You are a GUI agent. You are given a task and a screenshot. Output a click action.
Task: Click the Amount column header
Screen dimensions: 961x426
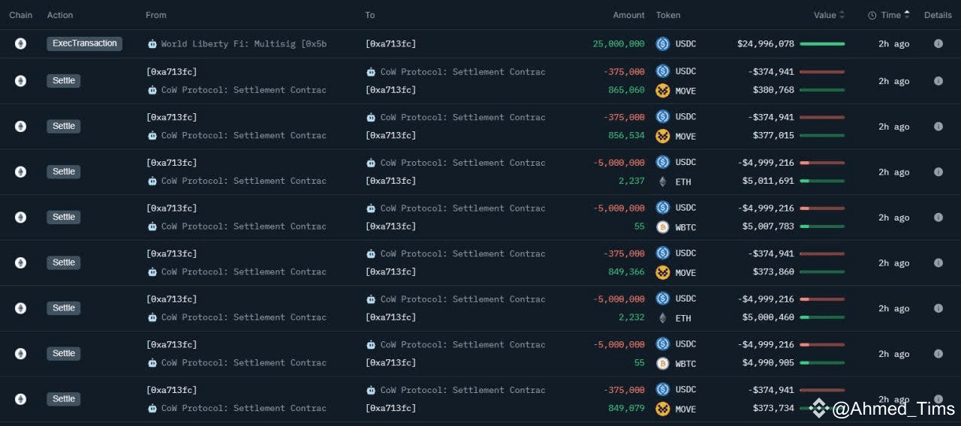coord(628,15)
